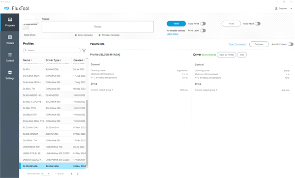Open the Engineer user dropdown arrow
This screenshot has height=178, width=295.
click(291, 8)
